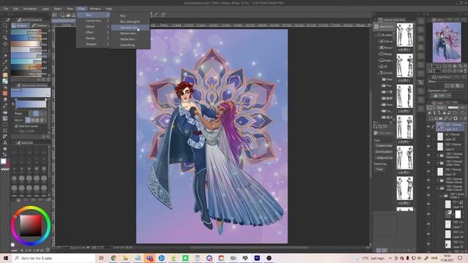Click the Pose default tag button
This screenshot has width=468, height=263.
click(379, 169)
